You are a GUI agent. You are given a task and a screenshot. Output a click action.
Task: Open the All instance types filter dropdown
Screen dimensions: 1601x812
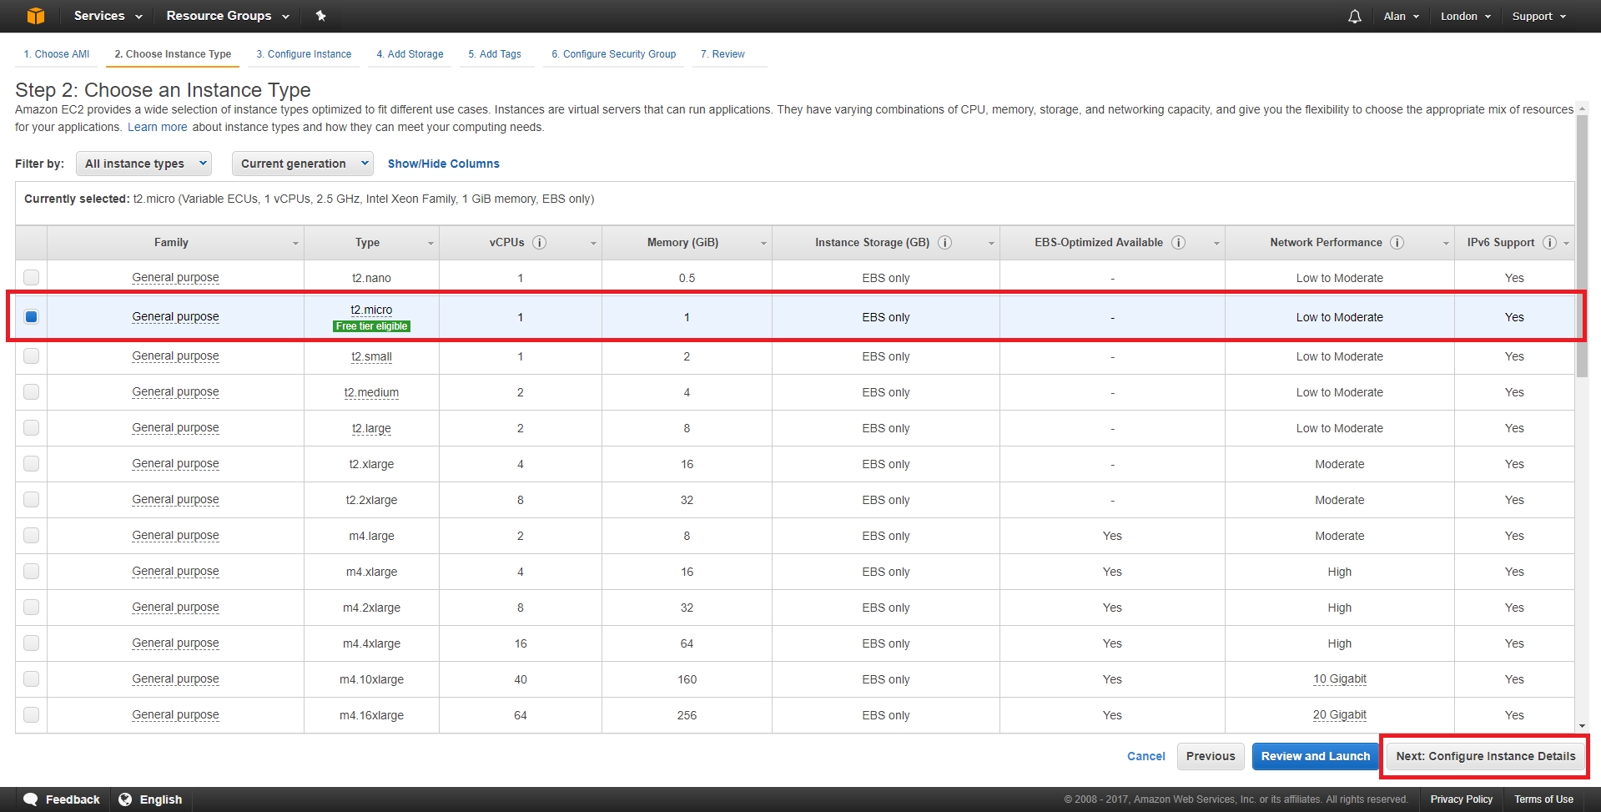[x=143, y=164]
